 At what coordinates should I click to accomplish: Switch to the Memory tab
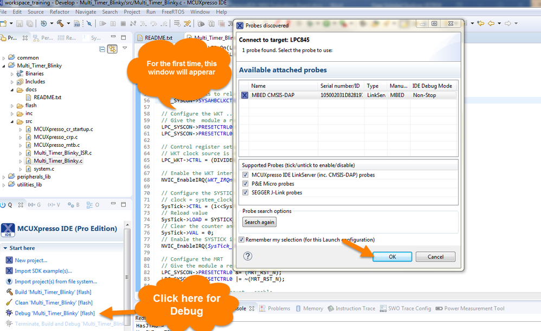[x=309, y=309]
